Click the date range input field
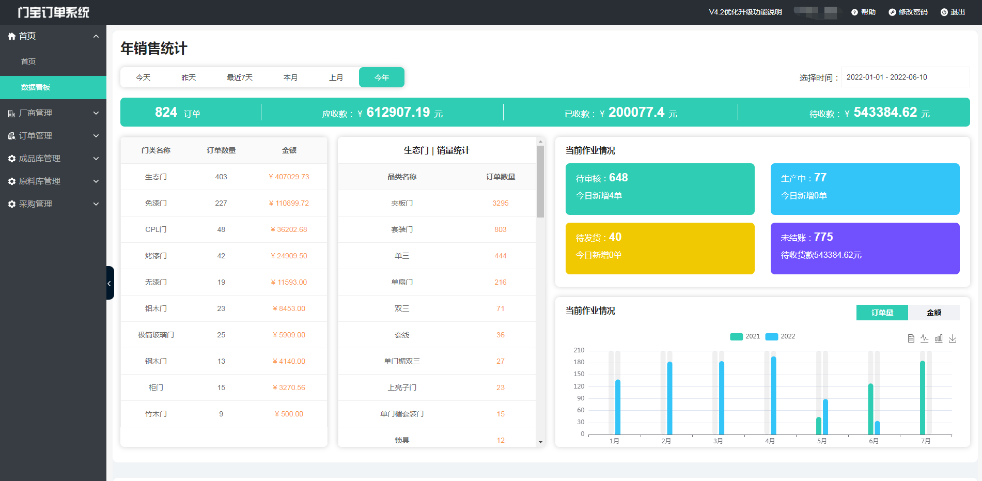This screenshot has height=481, width=982. [905, 77]
